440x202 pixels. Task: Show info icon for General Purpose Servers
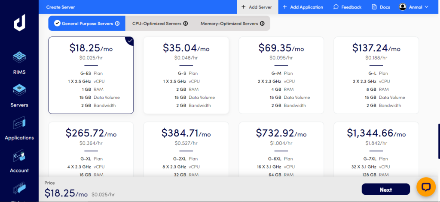[x=117, y=24]
